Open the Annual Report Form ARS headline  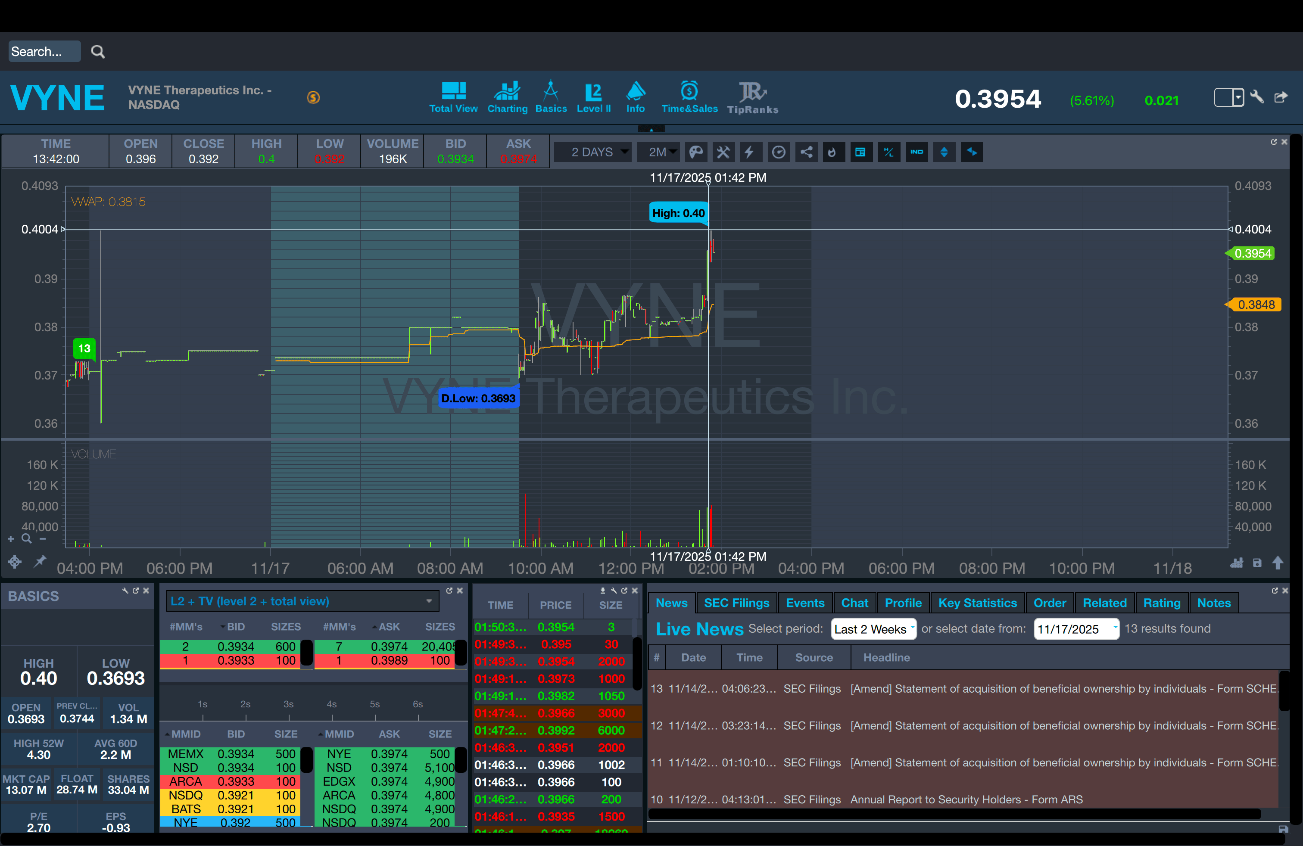966,799
